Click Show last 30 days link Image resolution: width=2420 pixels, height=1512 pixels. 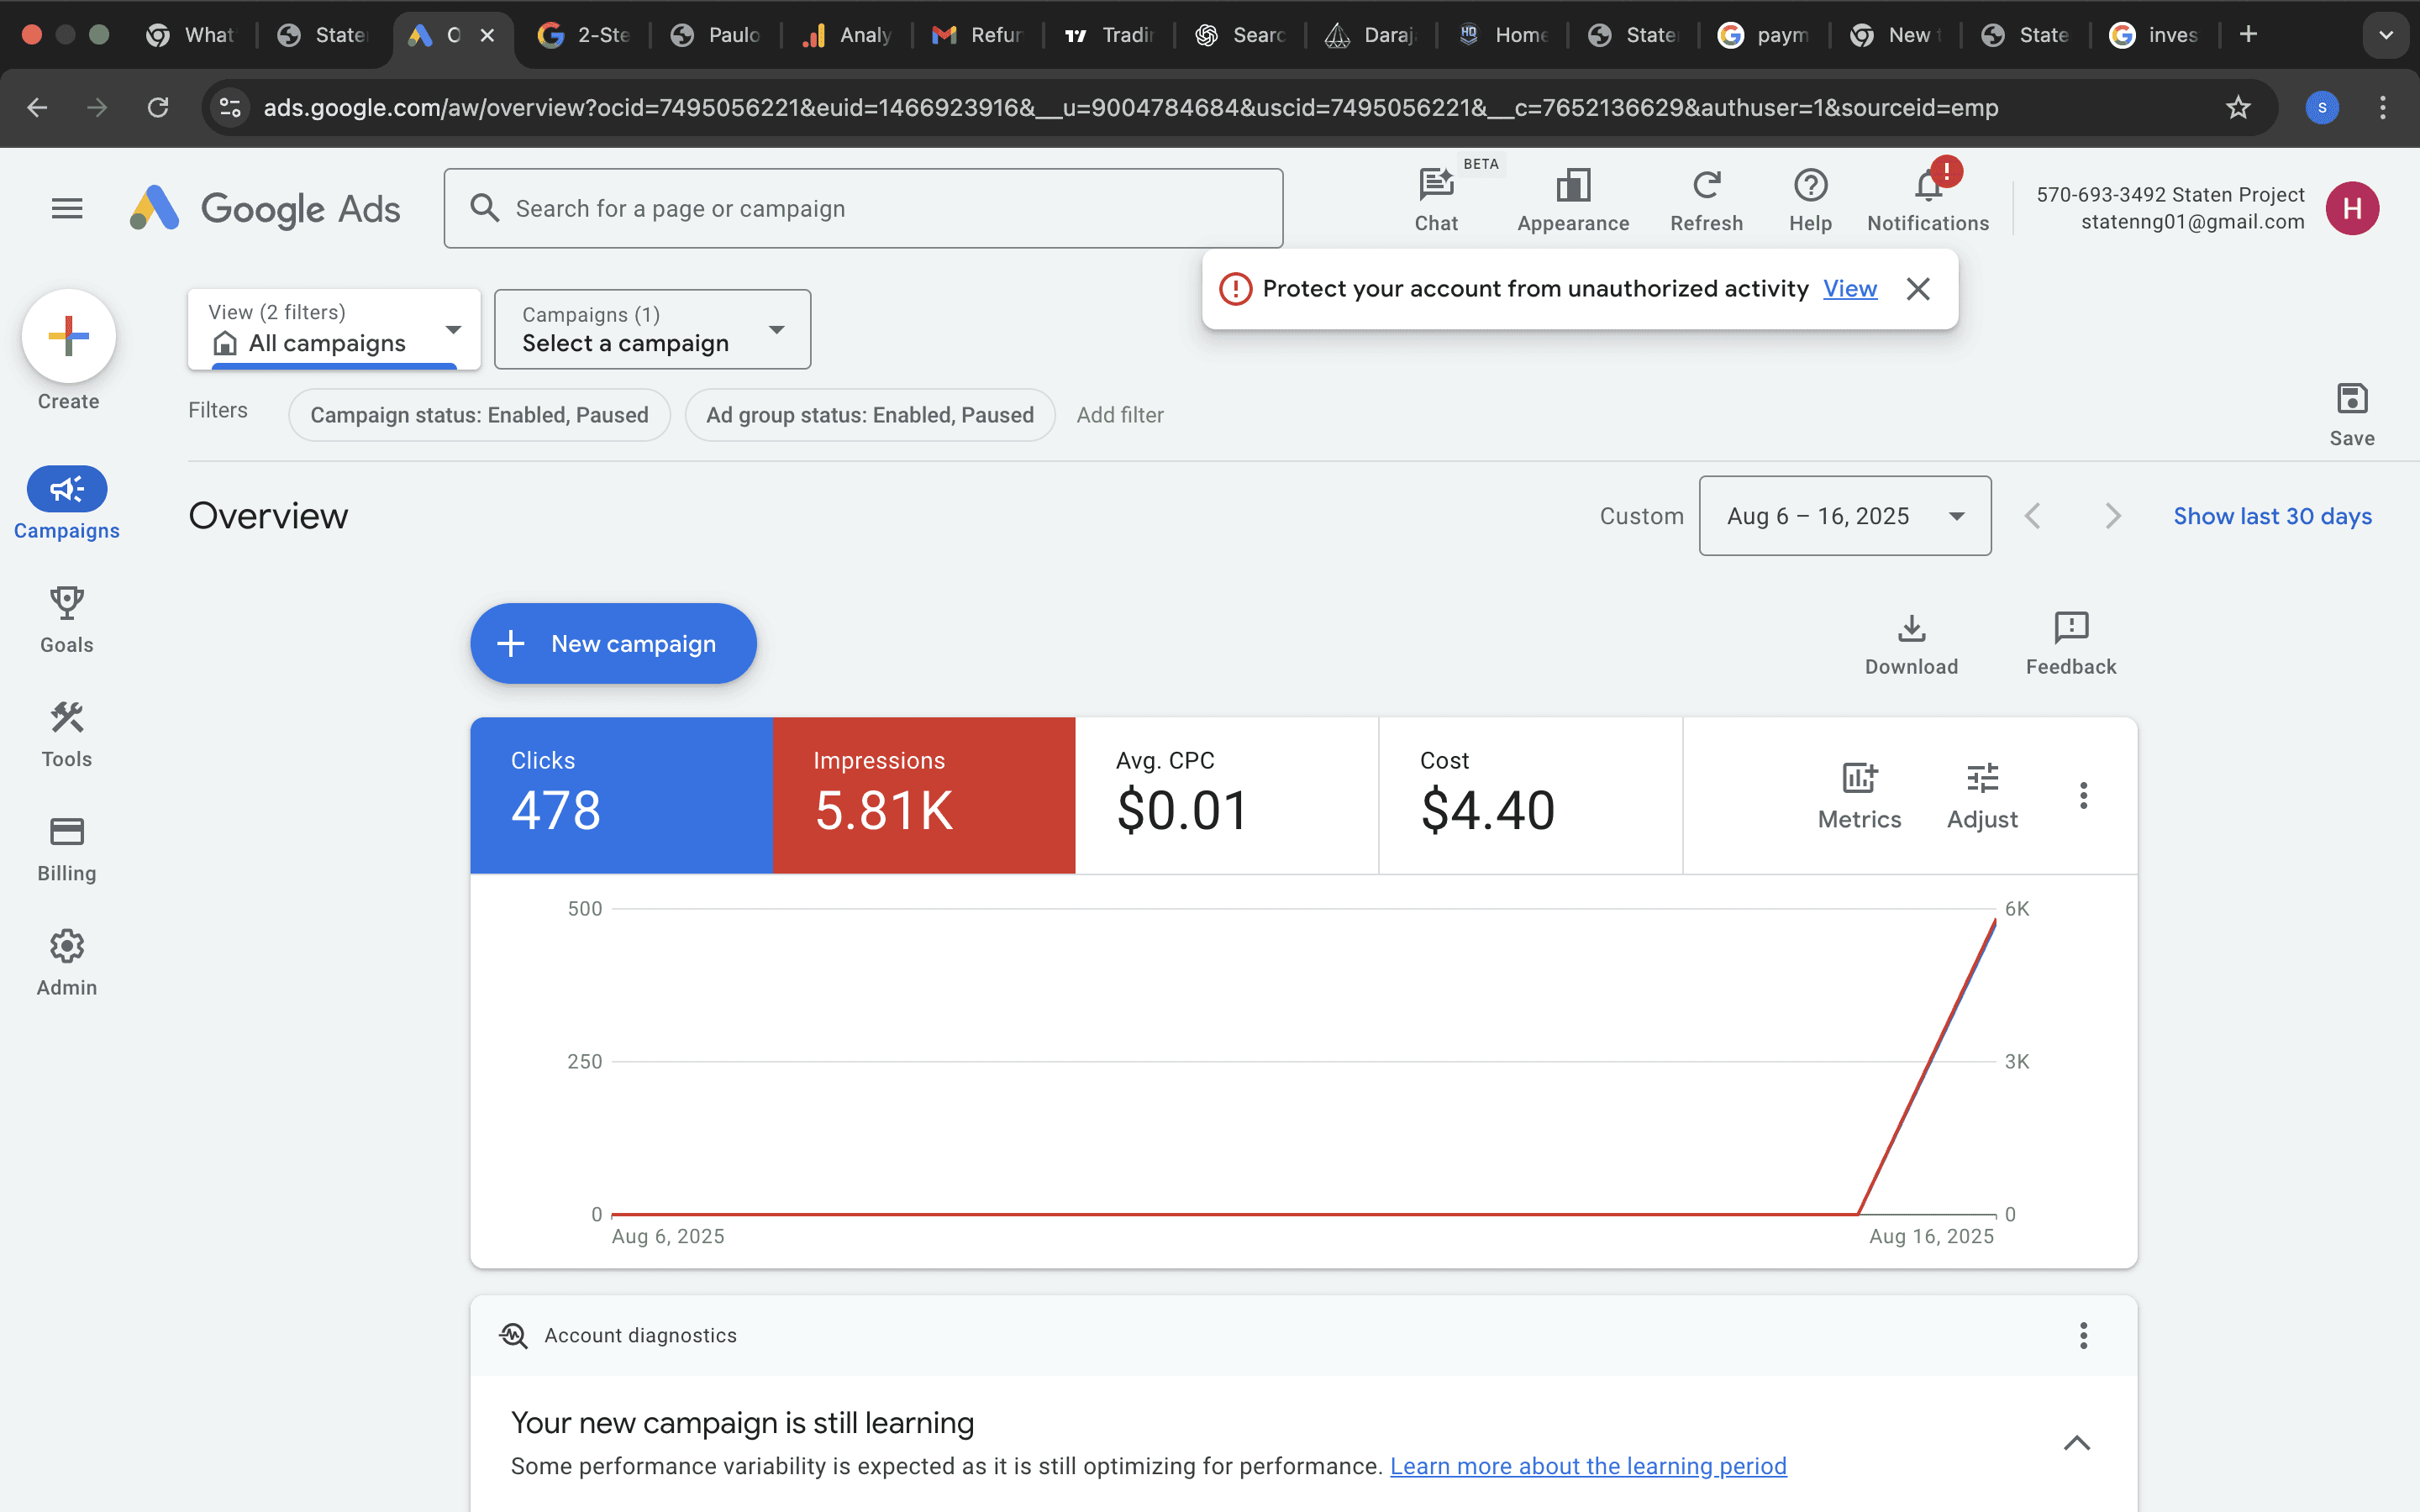(x=2271, y=516)
